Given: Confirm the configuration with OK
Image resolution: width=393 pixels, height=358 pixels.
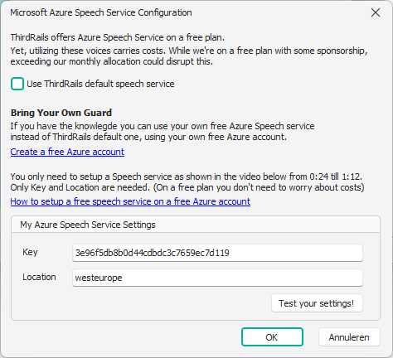Looking at the screenshot, I should pos(272,337).
